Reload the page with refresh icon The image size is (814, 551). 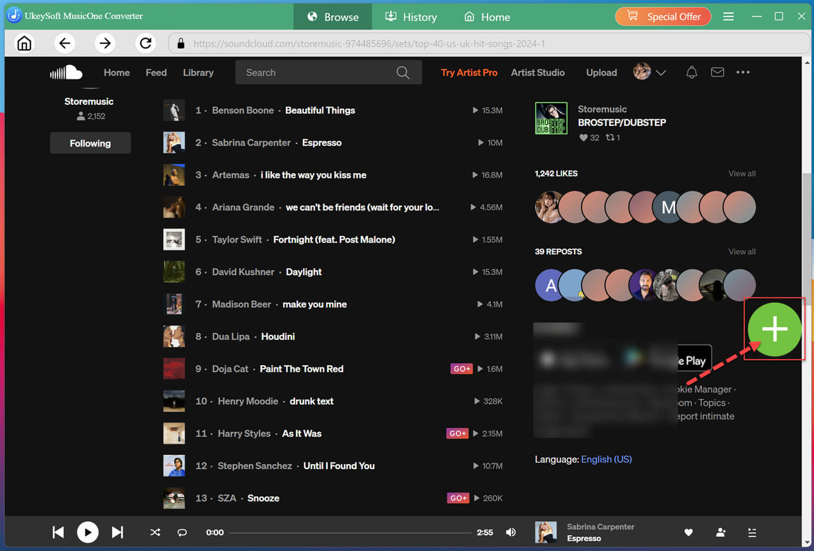pos(145,43)
